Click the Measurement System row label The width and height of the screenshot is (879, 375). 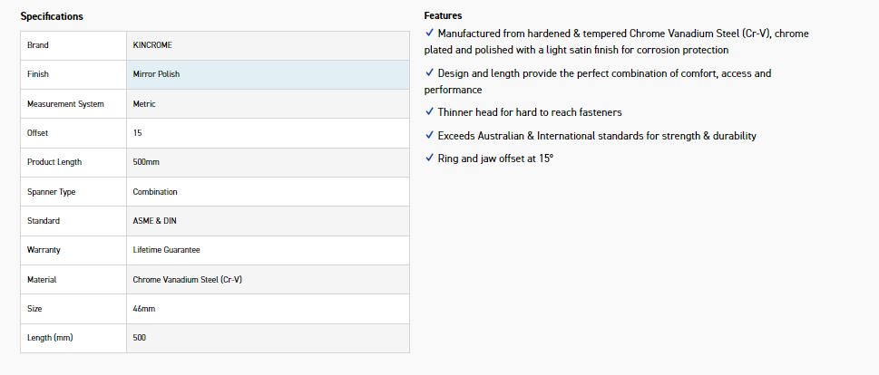click(65, 104)
